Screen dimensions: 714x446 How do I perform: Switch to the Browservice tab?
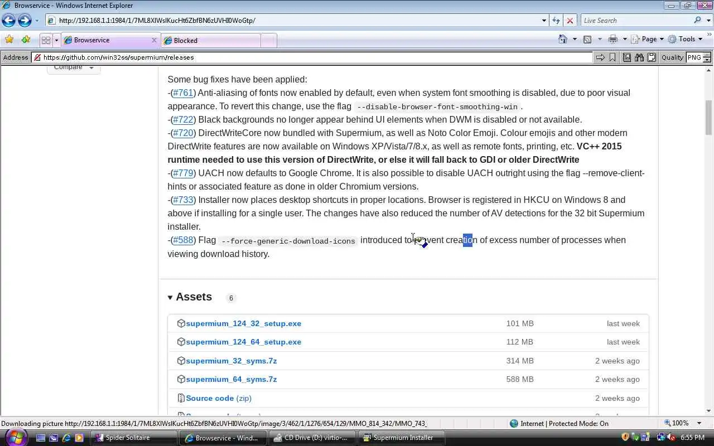point(110,40)
